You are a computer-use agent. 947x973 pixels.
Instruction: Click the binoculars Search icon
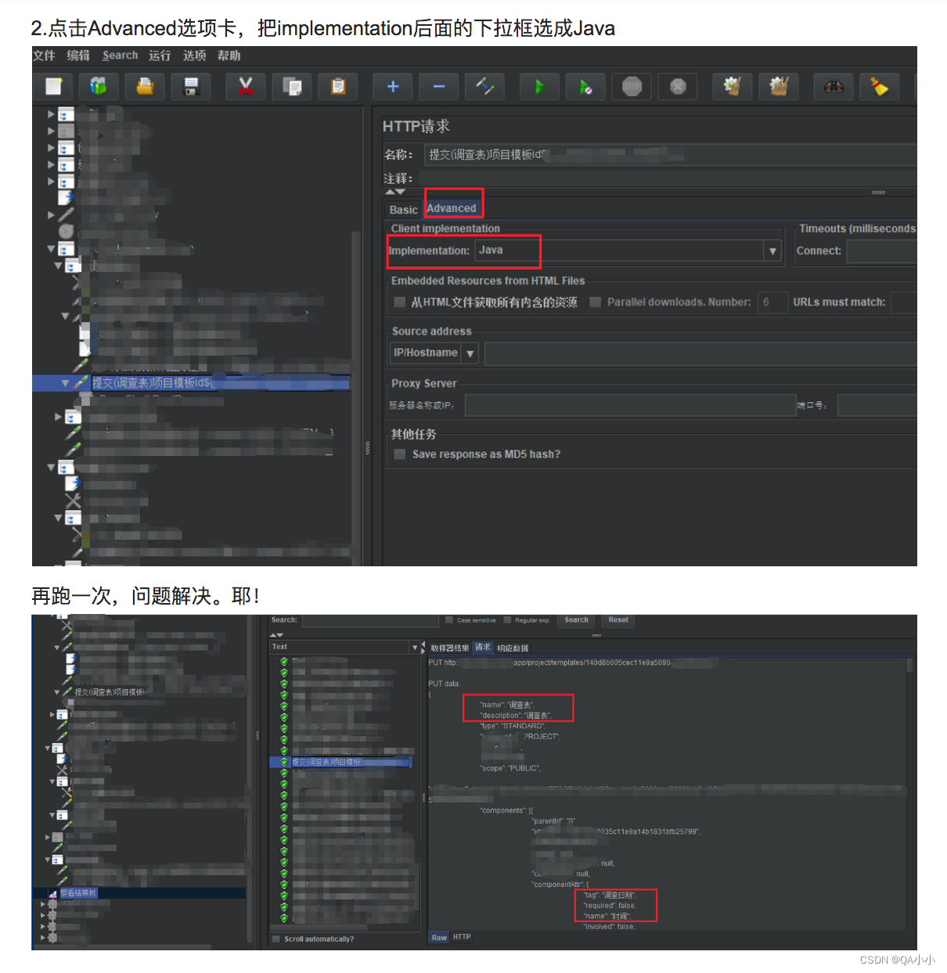pos(834,86)
